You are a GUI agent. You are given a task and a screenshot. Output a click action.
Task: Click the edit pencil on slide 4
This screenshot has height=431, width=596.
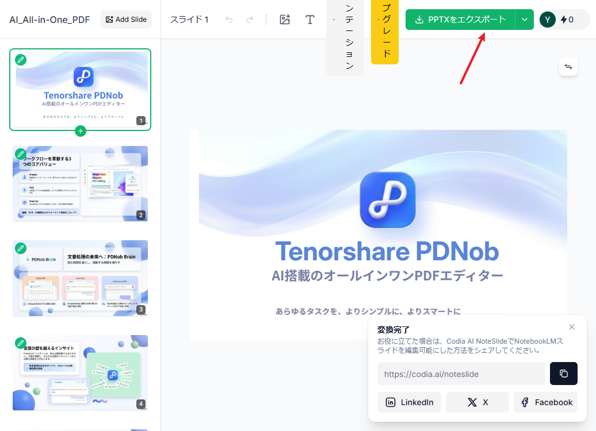pyautogui.click(x=21, y=343)
